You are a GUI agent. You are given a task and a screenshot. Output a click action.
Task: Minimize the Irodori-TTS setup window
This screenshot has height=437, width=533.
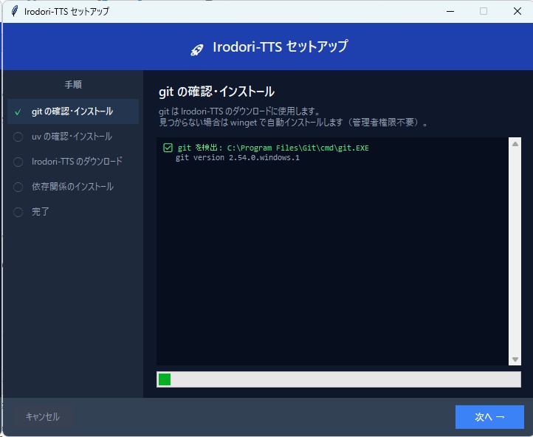pos(450,11)
